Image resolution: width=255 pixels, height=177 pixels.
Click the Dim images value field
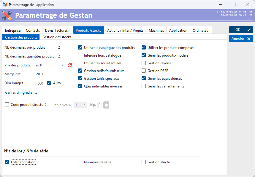[40, 83]
